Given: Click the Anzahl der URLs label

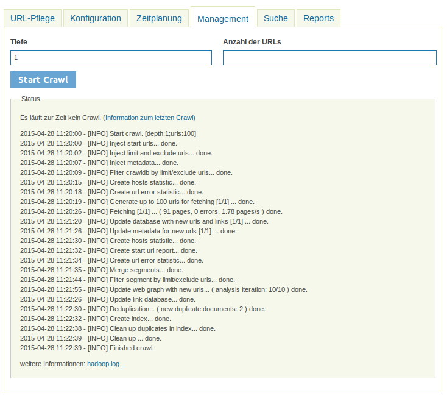Looking at the screenshot, I should click(252, 42).
